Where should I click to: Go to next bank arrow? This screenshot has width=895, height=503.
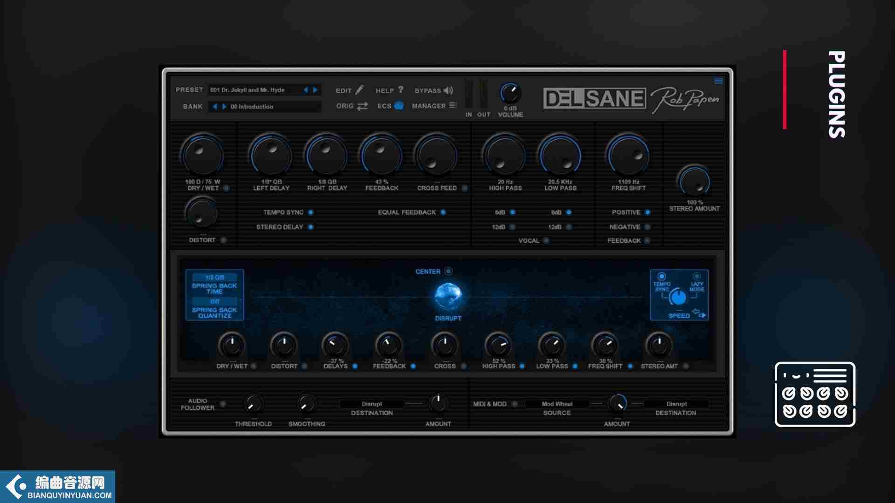pyautogui.click(x=224, y=107)
